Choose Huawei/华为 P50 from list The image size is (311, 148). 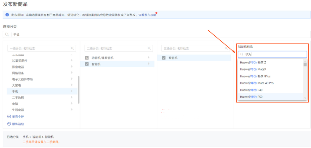[251, 97]
